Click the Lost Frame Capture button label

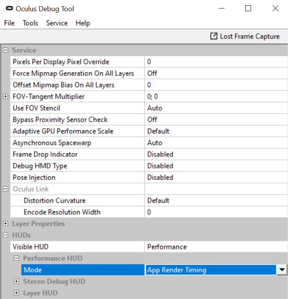(x=249, y=36)
